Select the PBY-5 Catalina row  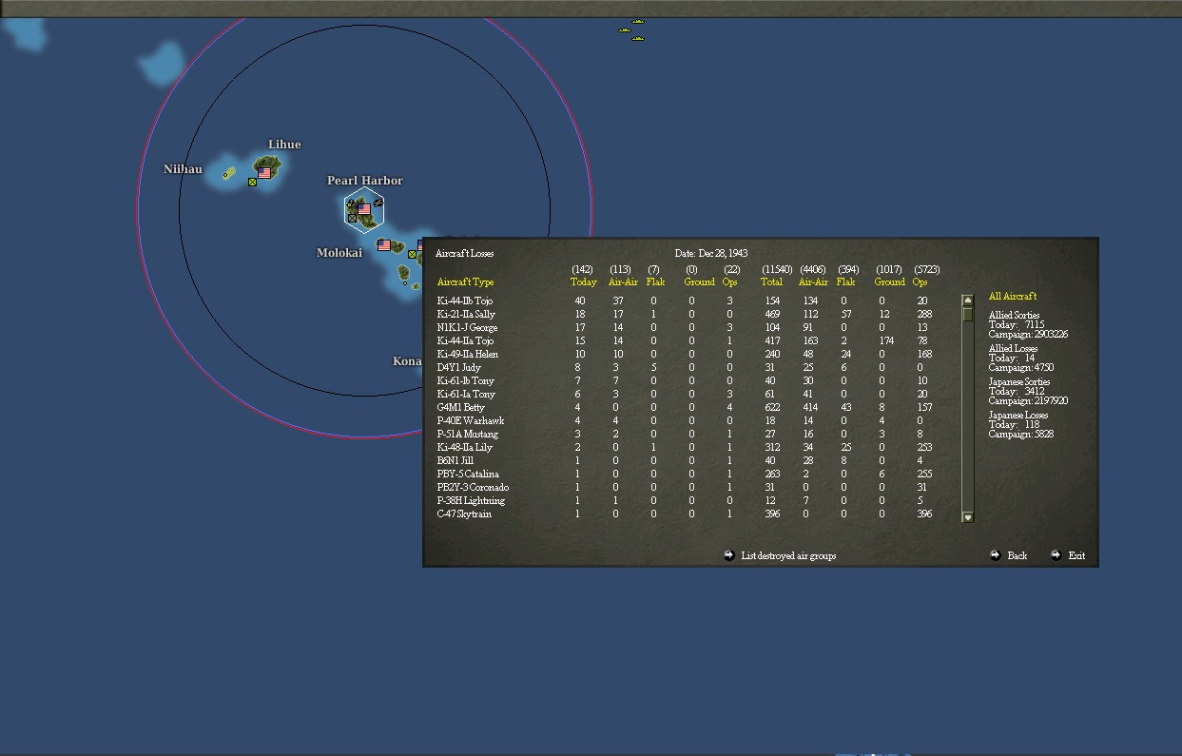pyautogui.click(x=685, y=475)
